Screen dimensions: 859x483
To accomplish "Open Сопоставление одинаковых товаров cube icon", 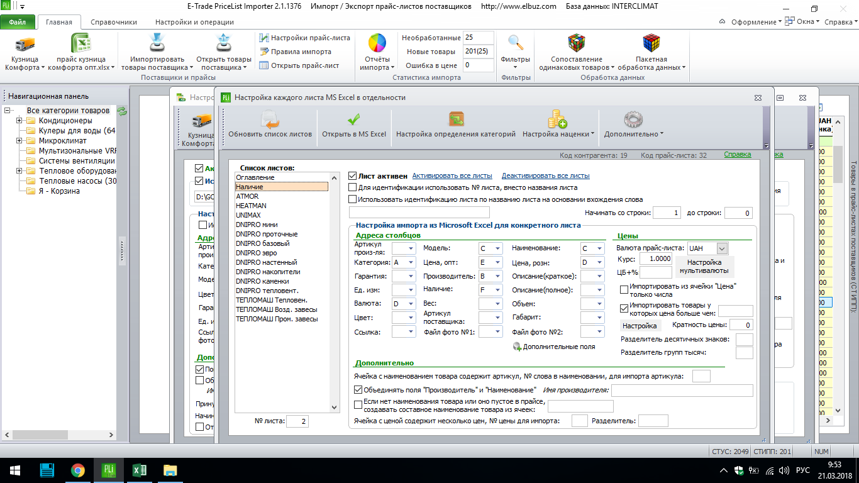I will point(577,43).
